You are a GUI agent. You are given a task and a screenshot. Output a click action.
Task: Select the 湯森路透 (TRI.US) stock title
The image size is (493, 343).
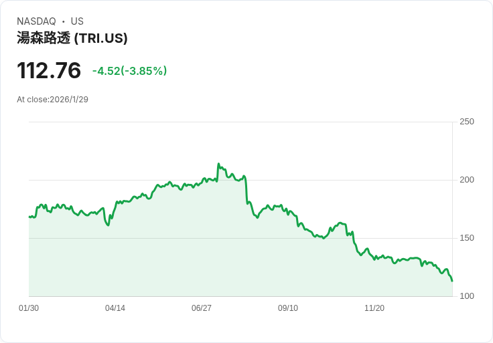[x=72, y=38]
